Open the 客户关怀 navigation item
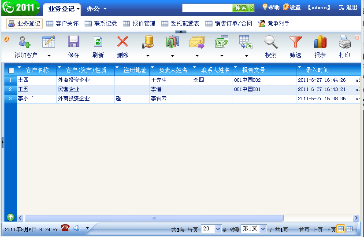 coord(63,23)
